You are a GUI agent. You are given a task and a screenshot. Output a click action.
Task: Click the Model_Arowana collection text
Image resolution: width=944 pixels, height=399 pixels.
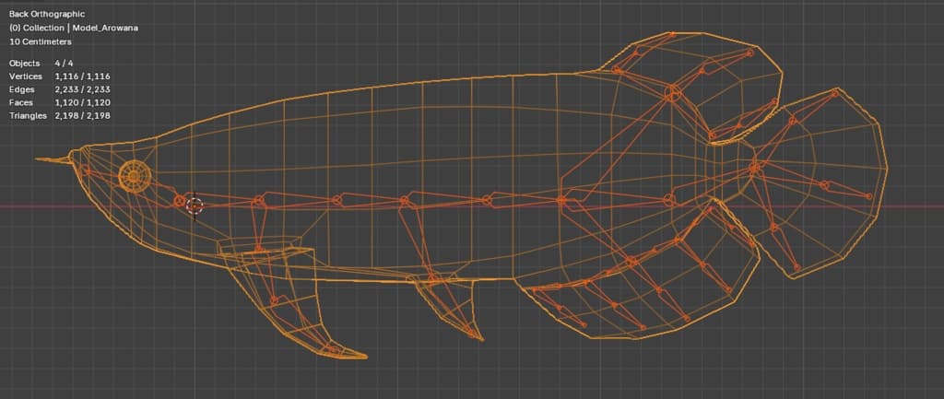(x=105, y=28)
